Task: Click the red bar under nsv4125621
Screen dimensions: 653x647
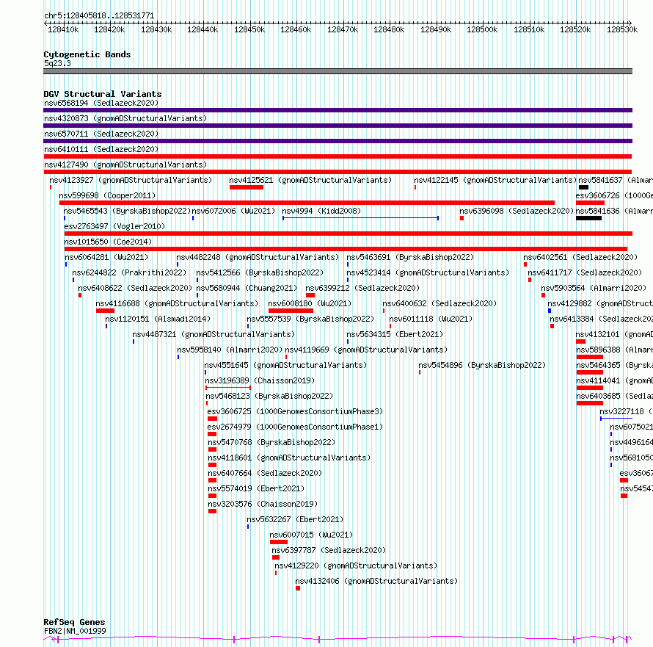Action: 246,187
